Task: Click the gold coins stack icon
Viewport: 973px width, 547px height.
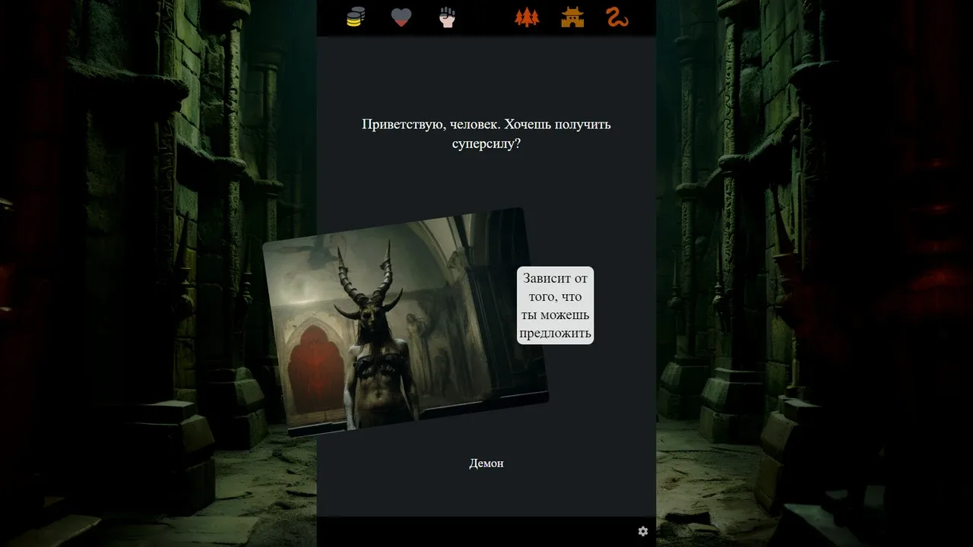Action: click(355, 17)
